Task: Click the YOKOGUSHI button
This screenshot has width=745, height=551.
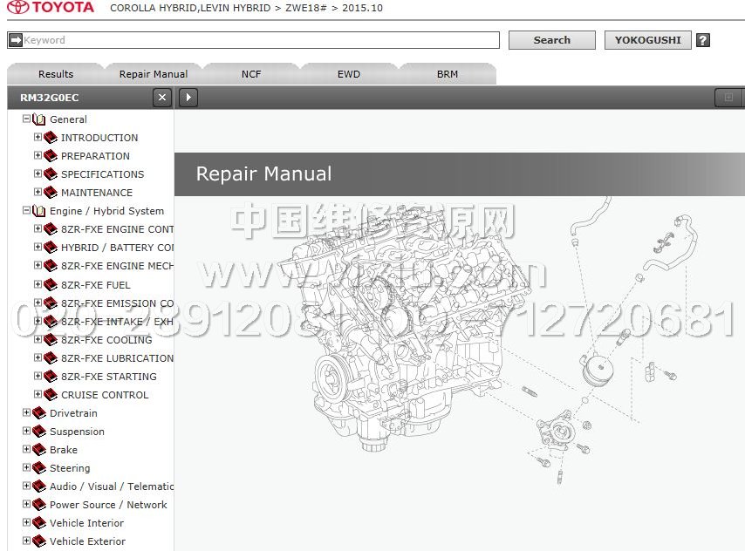Action: pyautogui.click(x=647, y=40)
